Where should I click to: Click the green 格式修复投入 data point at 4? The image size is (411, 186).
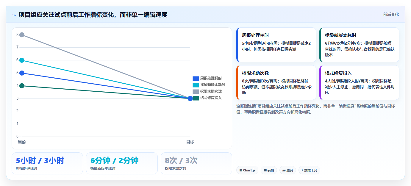pyautogui.click(x=22, y=86)
